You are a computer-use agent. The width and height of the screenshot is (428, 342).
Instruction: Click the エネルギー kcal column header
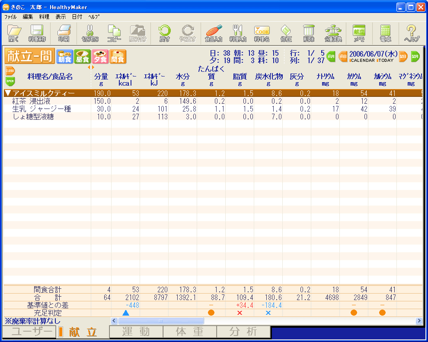tap(125, 80)
